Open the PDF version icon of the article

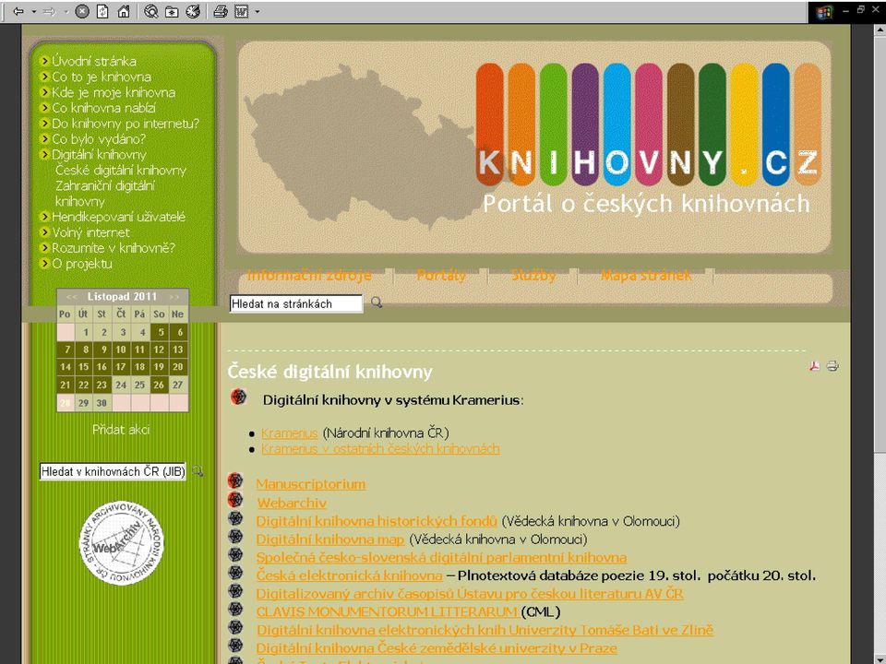click(814, 366)
